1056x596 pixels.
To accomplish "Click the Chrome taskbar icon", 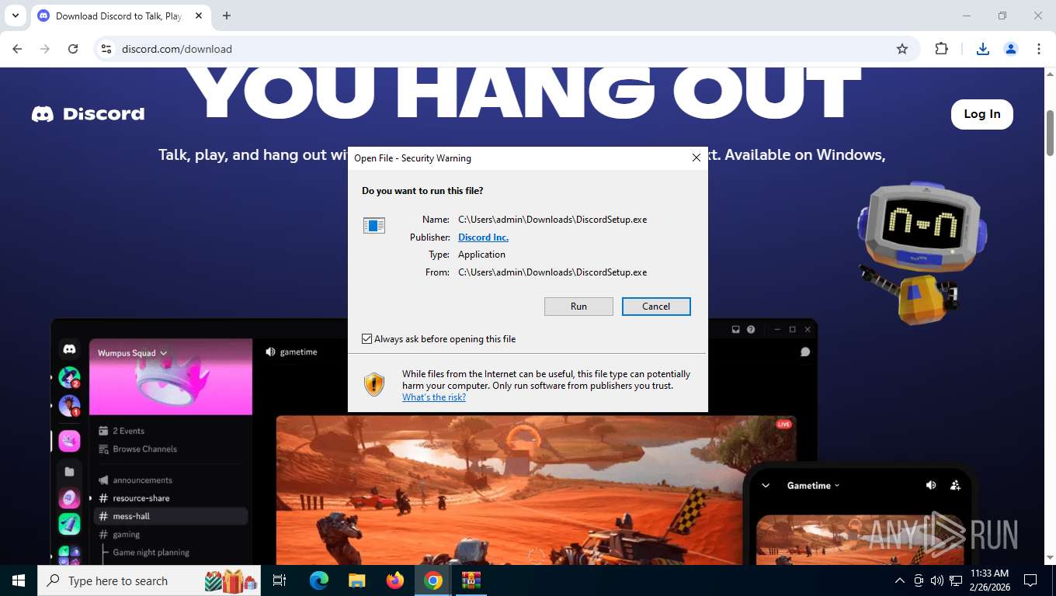I will click(433, 580).
